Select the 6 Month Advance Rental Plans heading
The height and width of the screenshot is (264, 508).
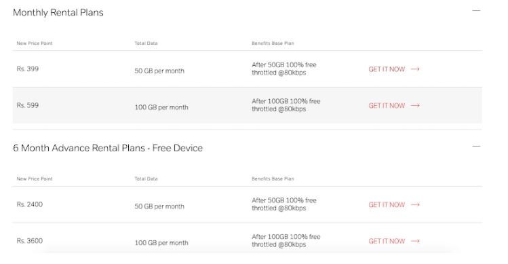108,148
